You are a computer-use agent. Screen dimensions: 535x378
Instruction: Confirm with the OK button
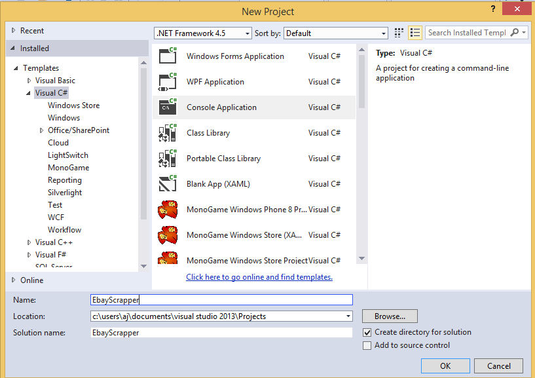[445, 366]
